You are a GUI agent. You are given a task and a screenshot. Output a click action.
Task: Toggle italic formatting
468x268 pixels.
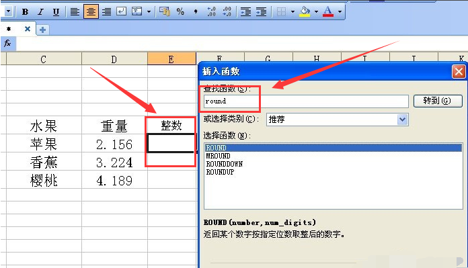[x=40, y=12]
